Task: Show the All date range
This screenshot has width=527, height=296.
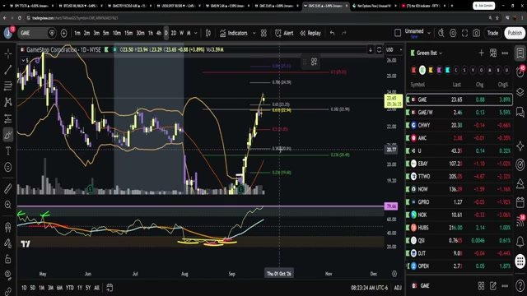Action: pyautogui.click(x=96, y=288)
